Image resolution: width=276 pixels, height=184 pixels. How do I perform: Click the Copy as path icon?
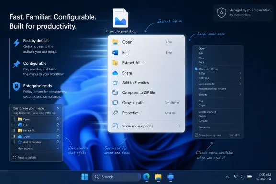[x=115, y=103]
